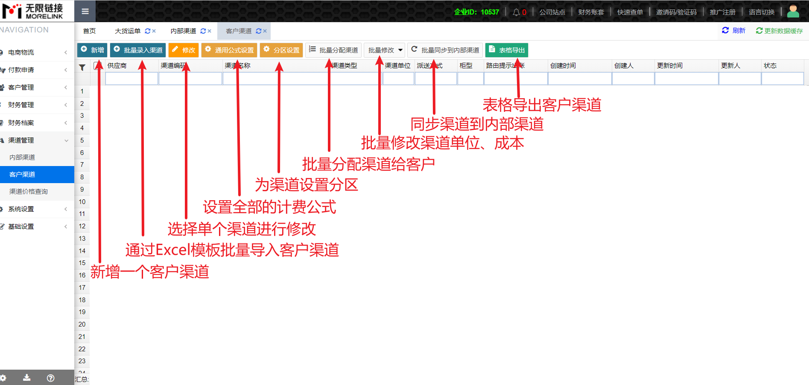Open 语言切换 in the header
Viewport: 809px width, 385px height.
(762, 12)
